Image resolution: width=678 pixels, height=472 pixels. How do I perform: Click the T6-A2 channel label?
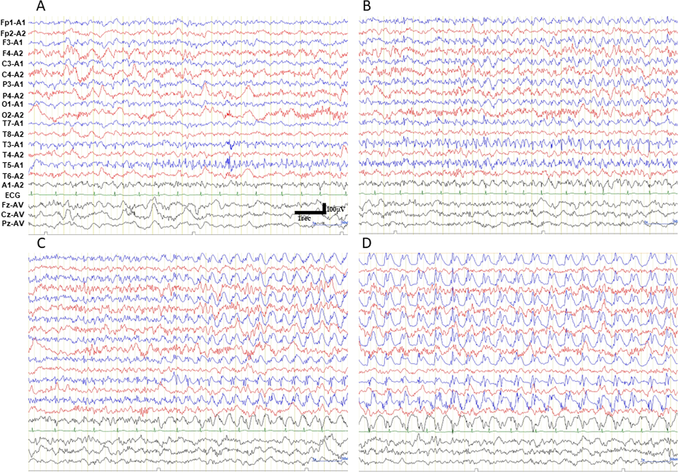point(13,176)
